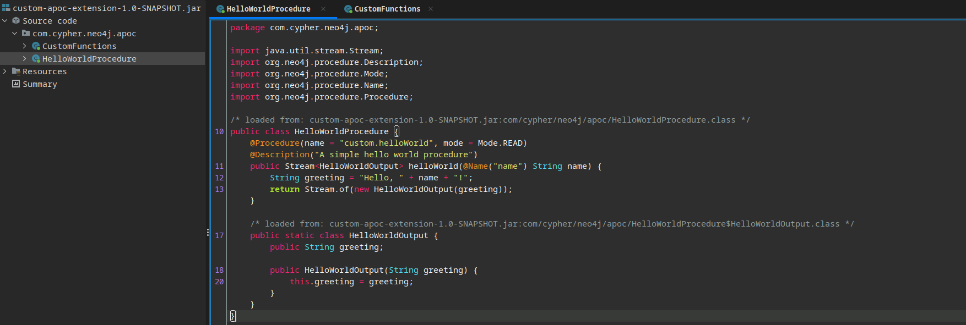This screenshot has height=325, width=966.
Task: Click the "Hello, " string literal
Action: coord(381,178)
